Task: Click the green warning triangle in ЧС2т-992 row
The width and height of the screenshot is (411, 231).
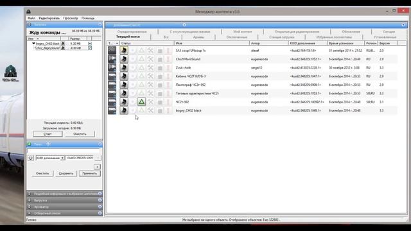Action: [141, 101]
